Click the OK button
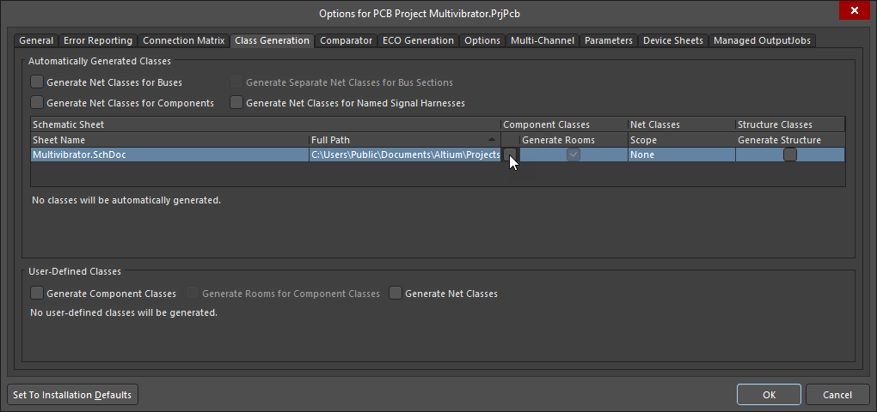Viewport: 877px width, 412px height. pyautogui.click(x=769, y=395)
